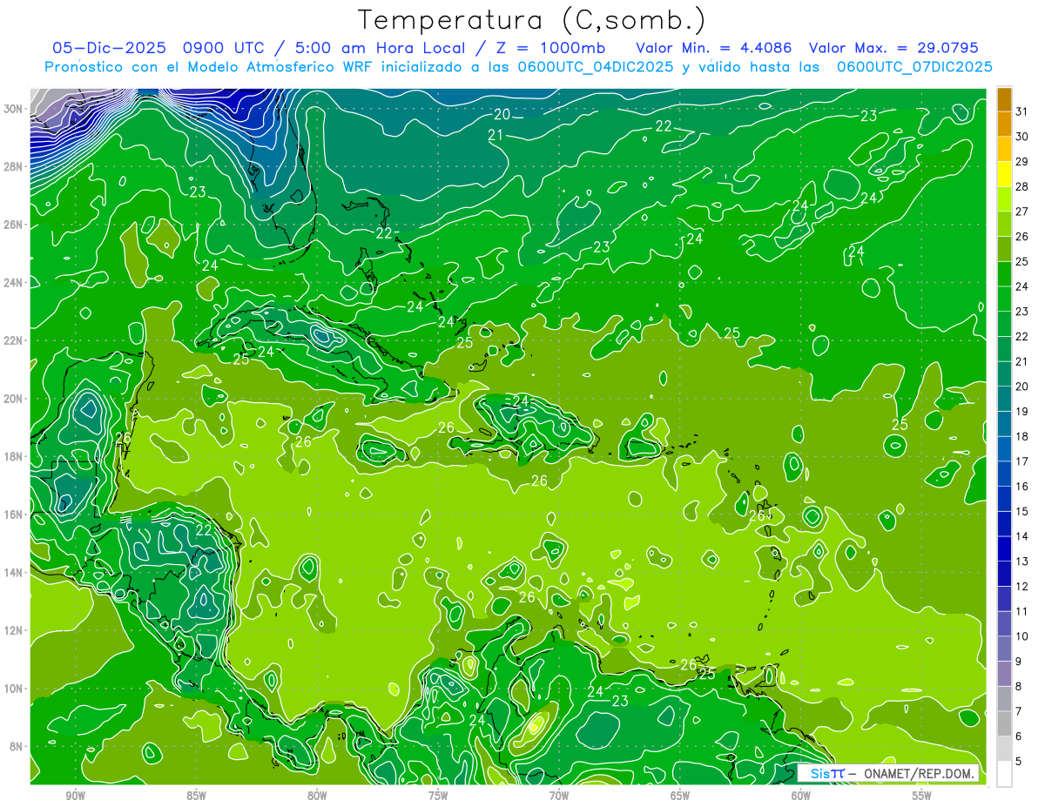Click the number 19 on the color scale
The image size is (1045, 807).
click(x=1022, y=411)
